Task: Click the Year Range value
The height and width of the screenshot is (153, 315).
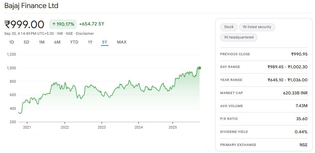Action: pos(288,80)
